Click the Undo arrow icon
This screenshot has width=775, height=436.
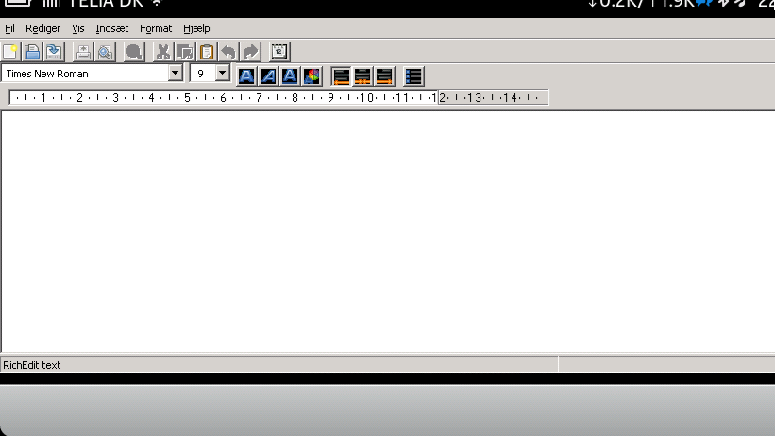pos(228,52)
